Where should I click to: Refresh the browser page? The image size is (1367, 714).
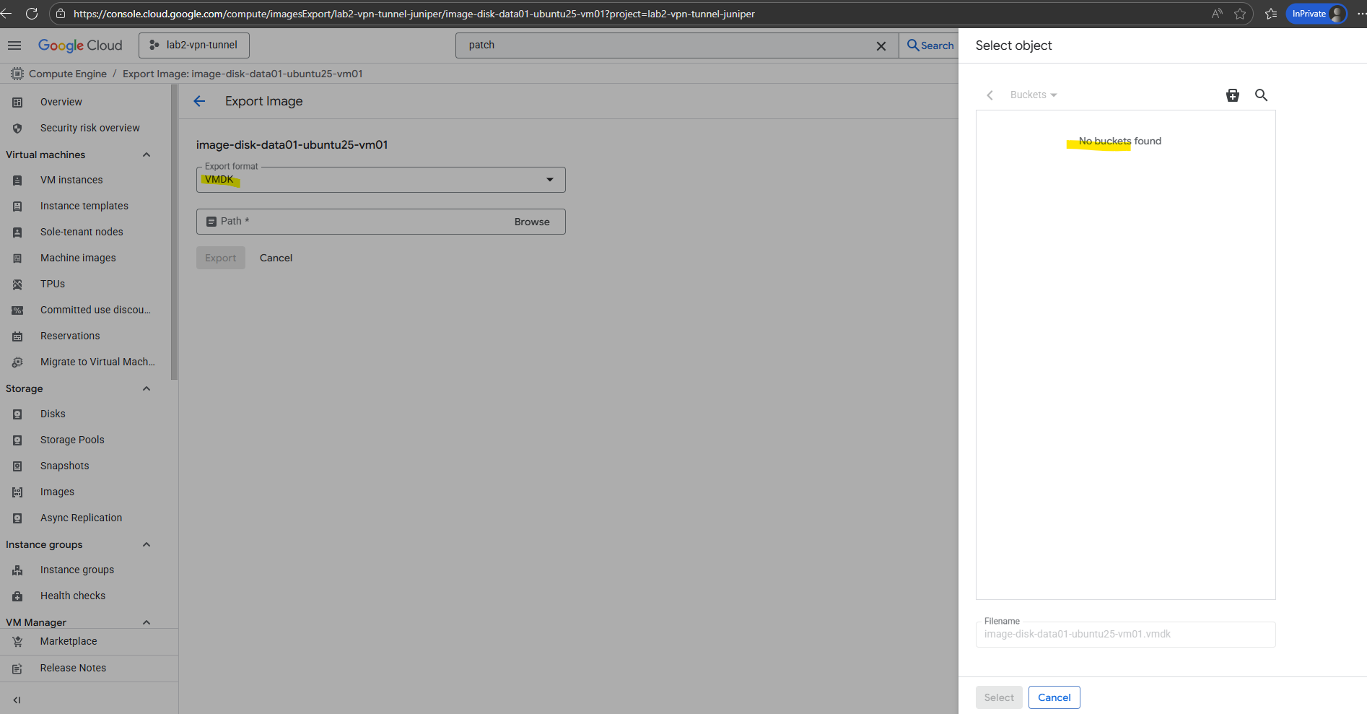point(32,14)
